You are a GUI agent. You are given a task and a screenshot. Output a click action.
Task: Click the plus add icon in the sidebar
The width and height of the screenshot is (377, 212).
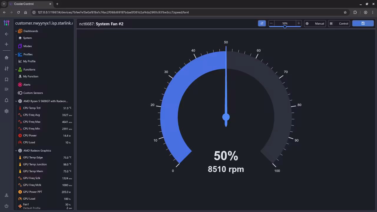click(x=6, y=44)
